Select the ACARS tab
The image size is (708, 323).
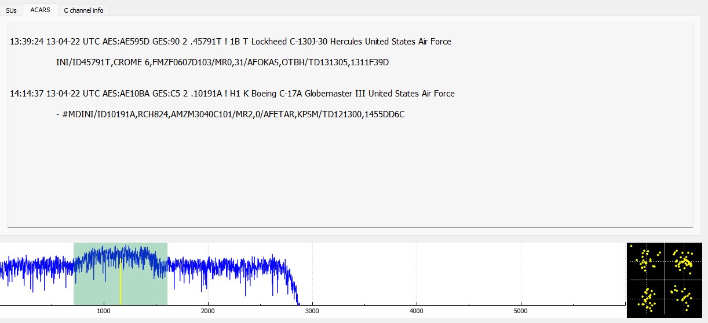click(41, 9)
